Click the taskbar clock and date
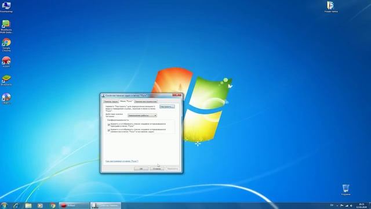Viewport: 371px width, 209px height. coord(362,206)
